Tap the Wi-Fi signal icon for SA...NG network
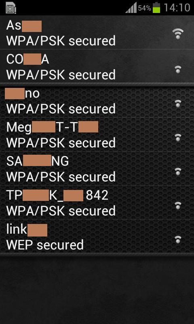The image size is (194, 324). pos(178,171)
